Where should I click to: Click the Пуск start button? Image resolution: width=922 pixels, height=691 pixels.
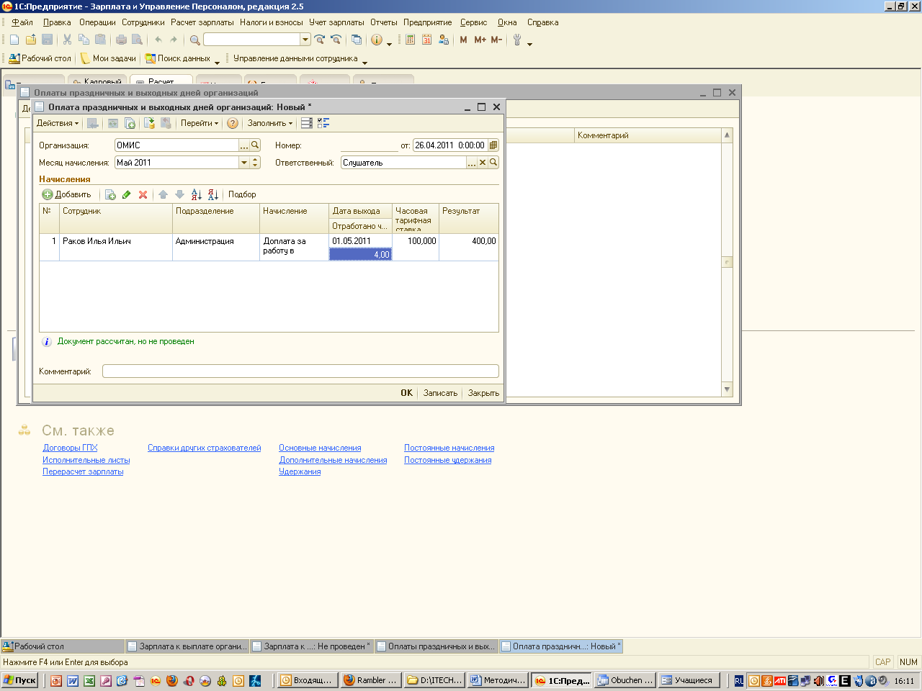tap(19, 680)
